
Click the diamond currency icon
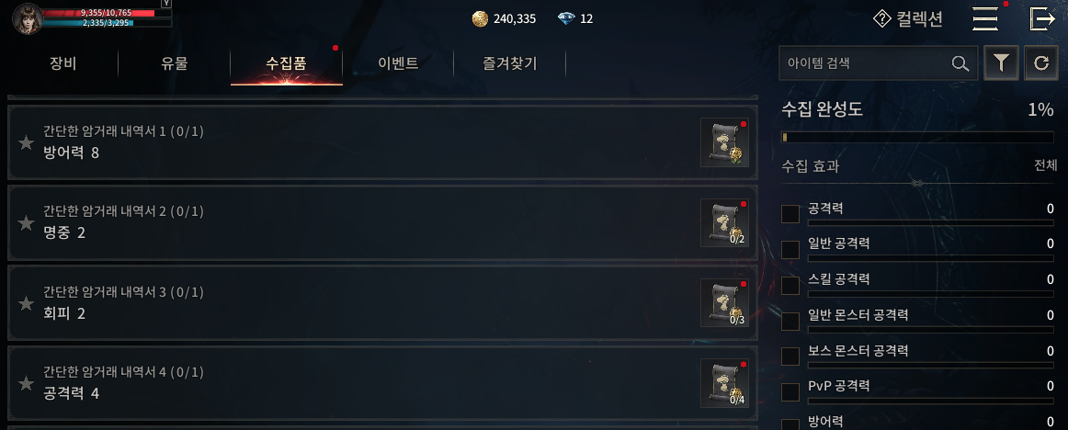(566, 18)
